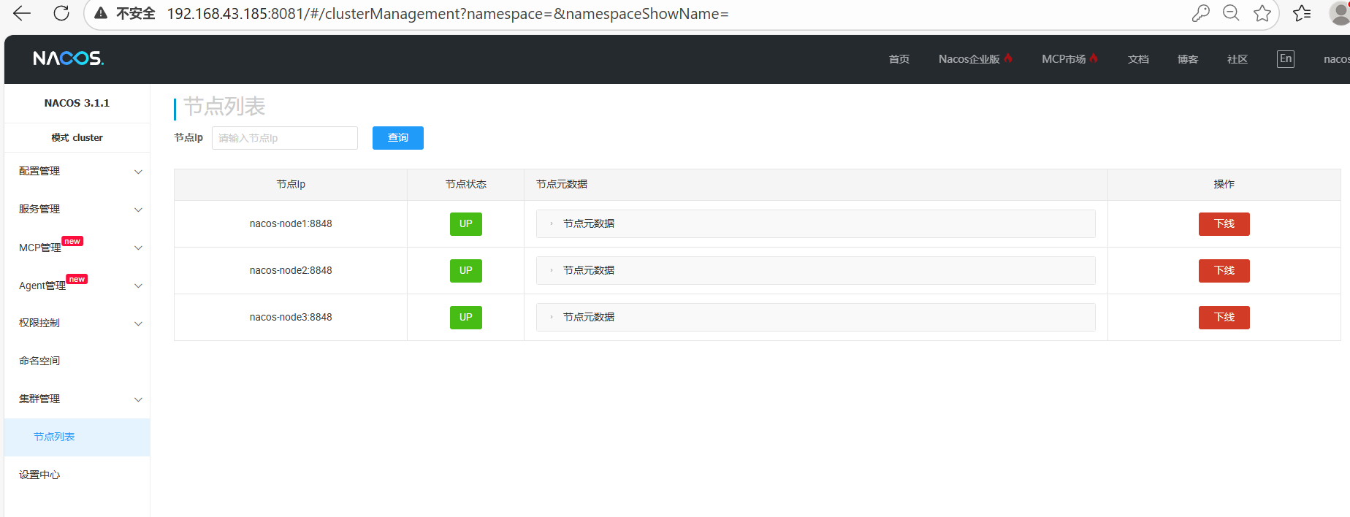
Task: Click the 节点Ip search input field
Action: coord(285,138)
